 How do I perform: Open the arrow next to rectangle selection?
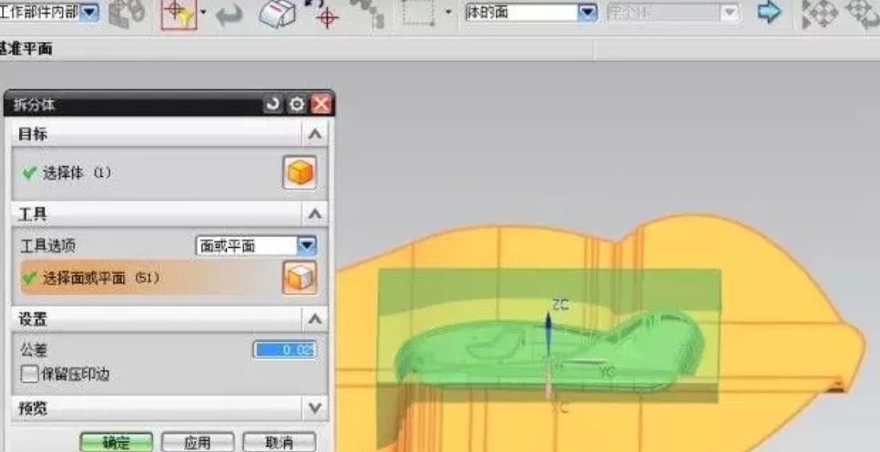pos(448,12)
